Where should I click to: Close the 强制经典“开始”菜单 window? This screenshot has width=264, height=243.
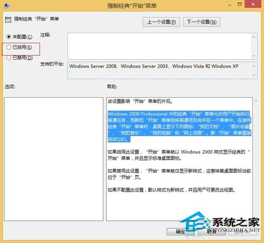point(253,4)
